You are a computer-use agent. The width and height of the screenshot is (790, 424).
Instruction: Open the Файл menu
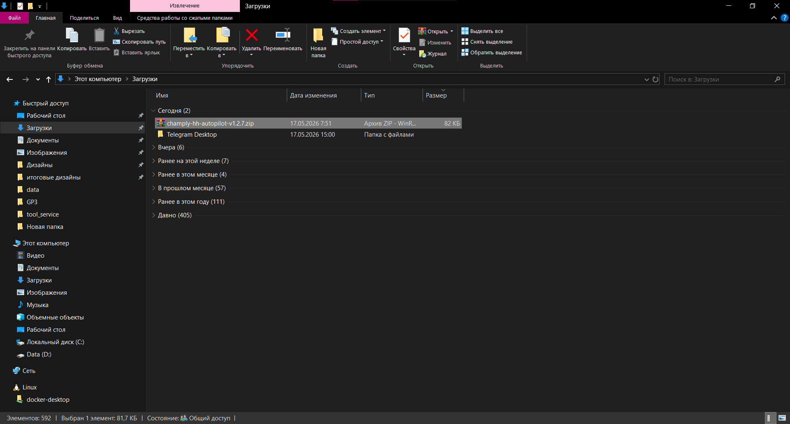coord(14,18)
